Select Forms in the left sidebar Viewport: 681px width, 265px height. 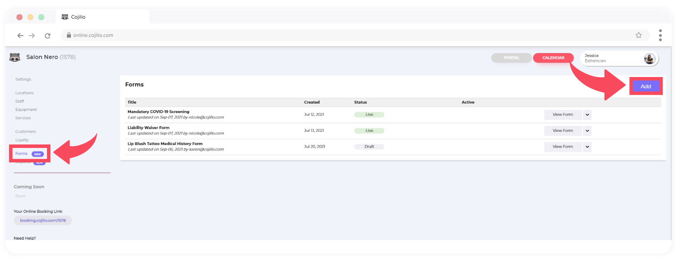(x=21, y=153)
